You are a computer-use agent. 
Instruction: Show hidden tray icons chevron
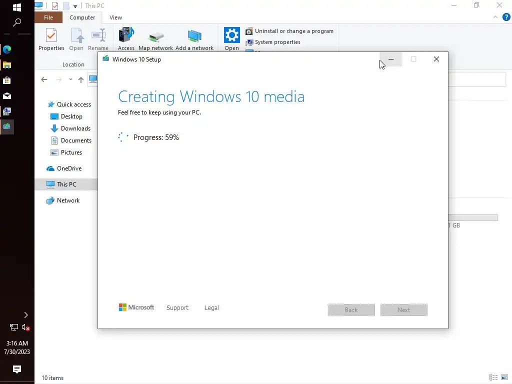pos(26,315)
